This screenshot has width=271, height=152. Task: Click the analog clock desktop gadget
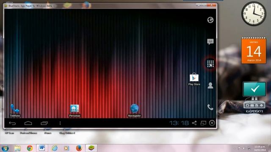(254, 14)
